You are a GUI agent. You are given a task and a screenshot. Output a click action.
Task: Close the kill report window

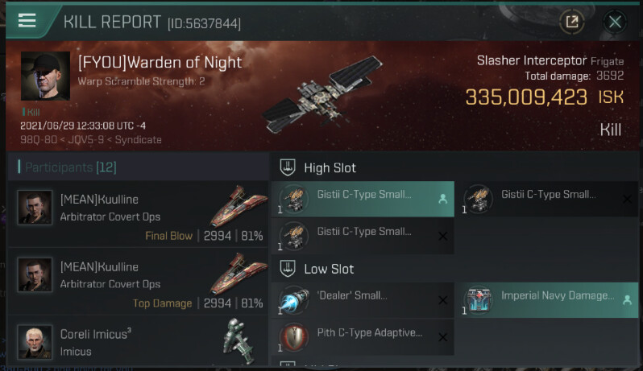(615, 21)
